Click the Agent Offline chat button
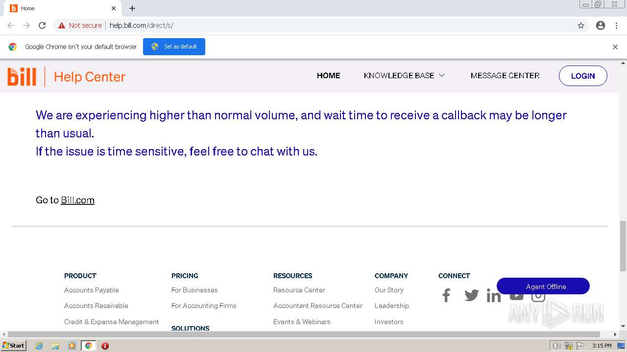 (x=543, y=286)
